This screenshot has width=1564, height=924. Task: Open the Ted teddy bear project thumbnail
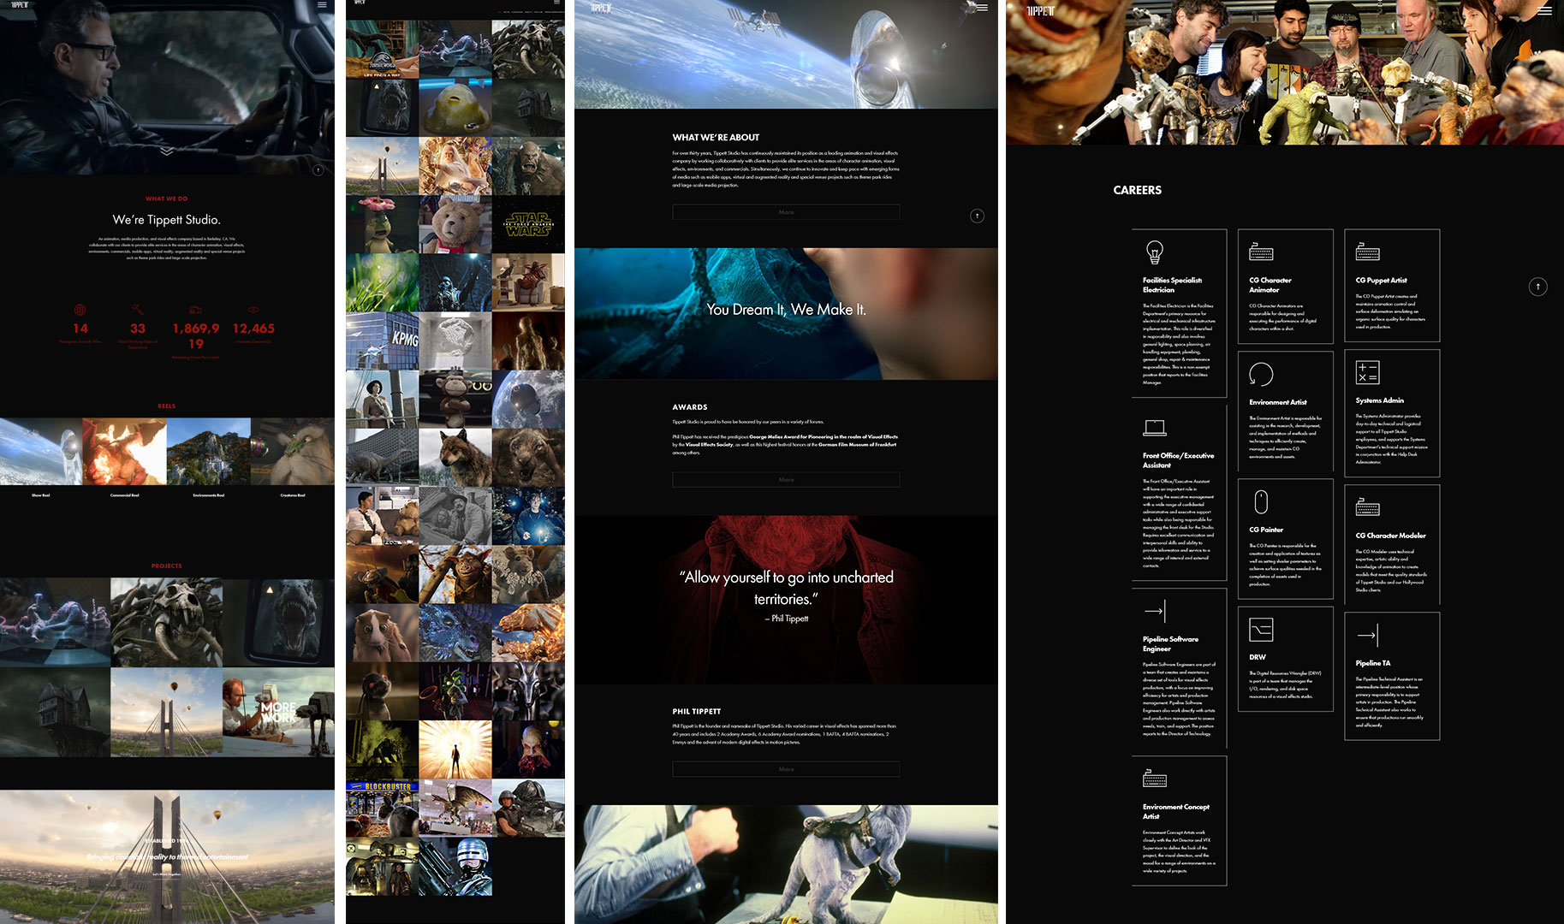tap(455, 224)
